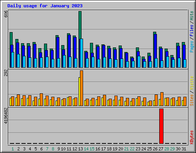The height and width of the screenshot is (153, 196).
Task: Click day label 12 on the x-axis
Action: tap(75, 149)
